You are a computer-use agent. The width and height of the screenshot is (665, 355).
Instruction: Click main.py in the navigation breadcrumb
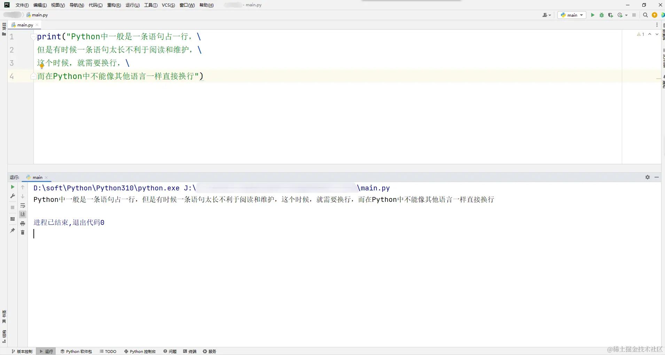coord(37,15)
